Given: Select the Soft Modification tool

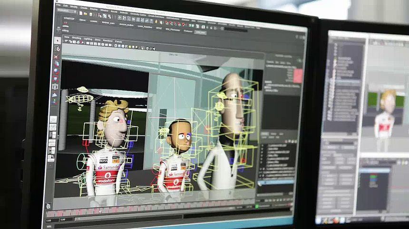Looking at the screenshot, I should pos(55,95).
